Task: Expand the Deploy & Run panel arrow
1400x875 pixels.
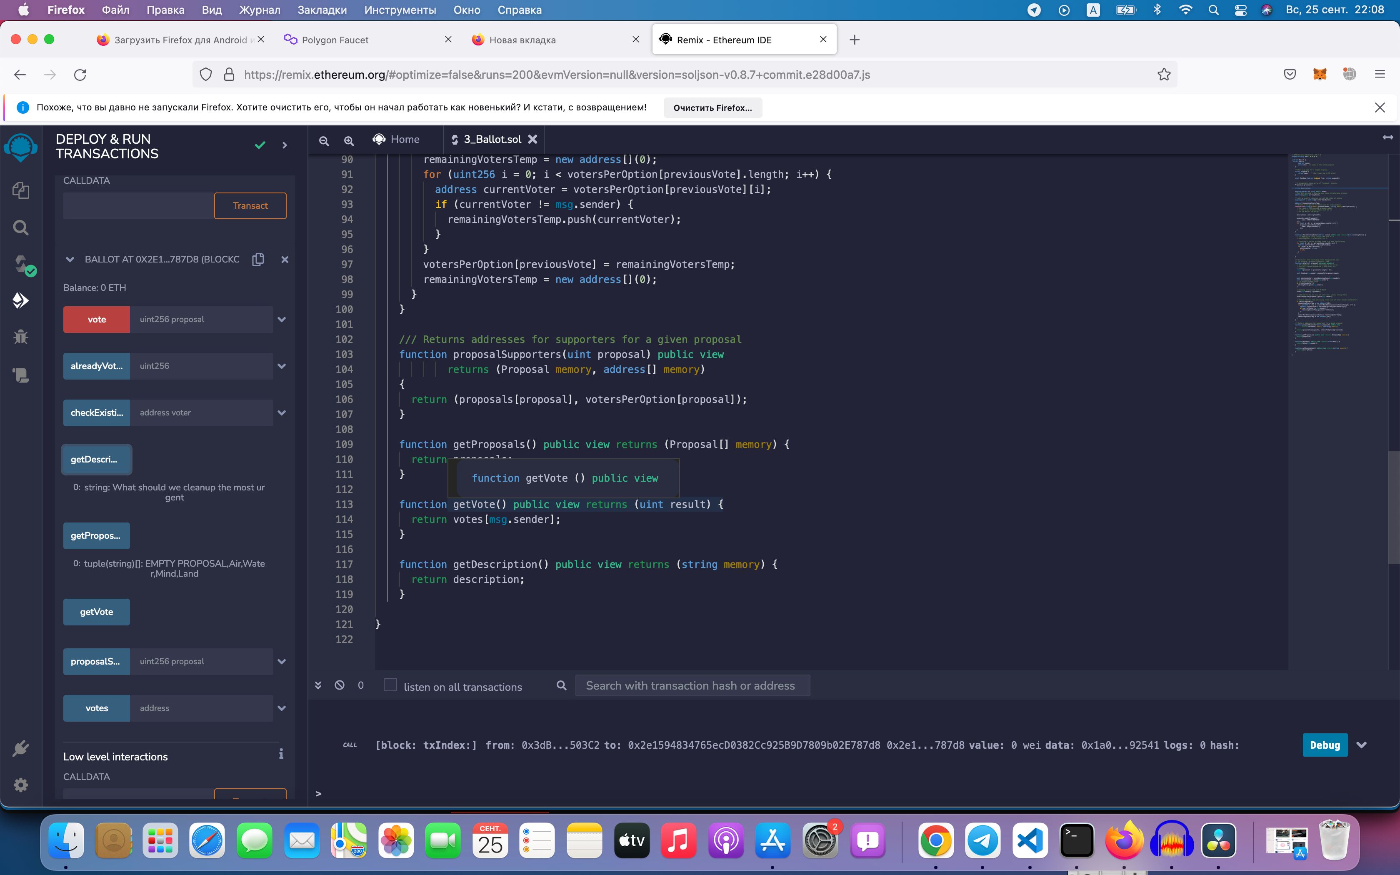Action: [x=285, y=145]
